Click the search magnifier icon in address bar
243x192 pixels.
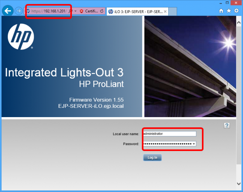(70, 11)
